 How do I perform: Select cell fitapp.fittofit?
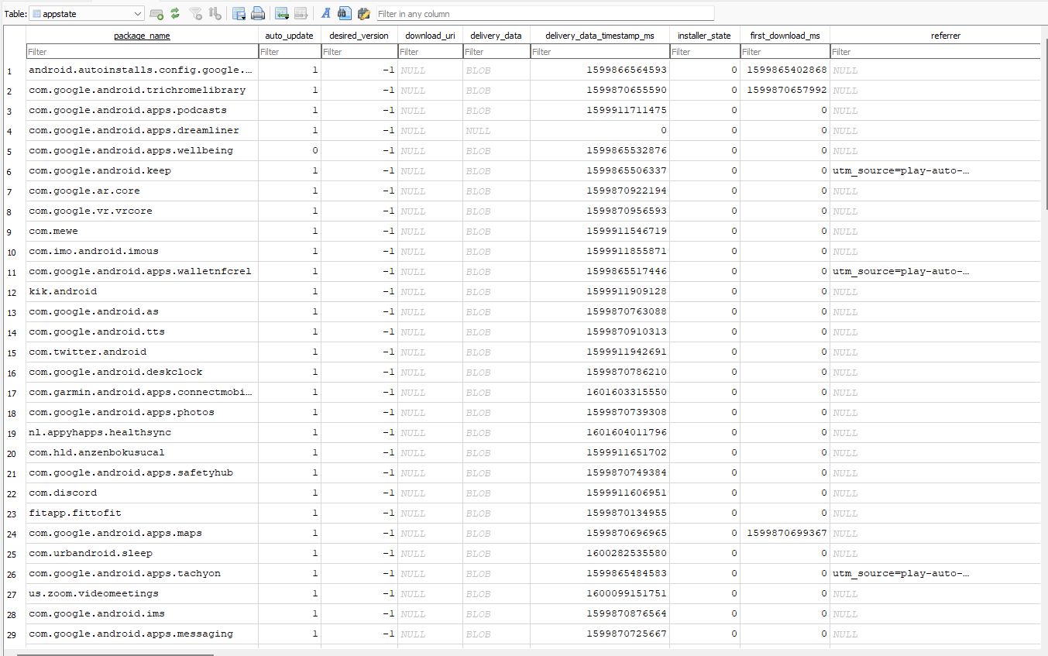coord(142,513)
